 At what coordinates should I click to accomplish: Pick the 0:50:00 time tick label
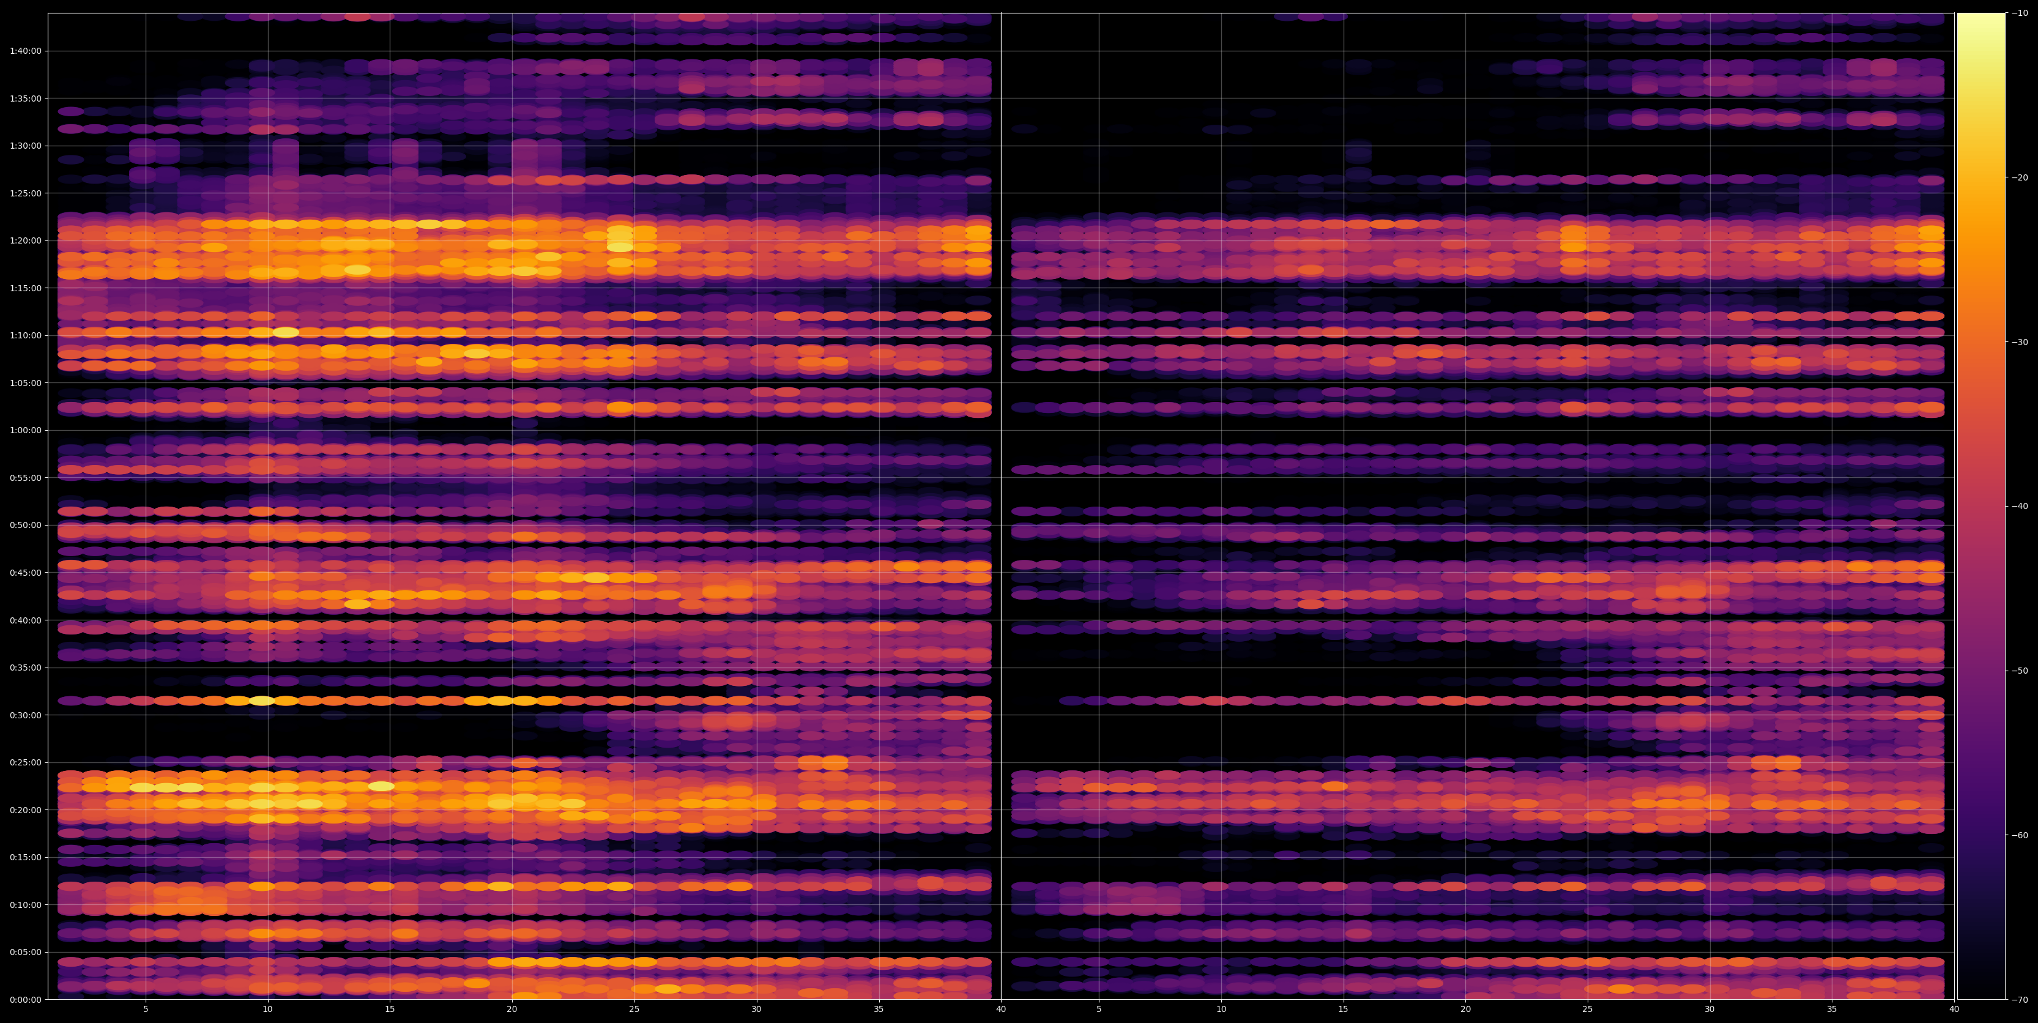click(25, 526)
